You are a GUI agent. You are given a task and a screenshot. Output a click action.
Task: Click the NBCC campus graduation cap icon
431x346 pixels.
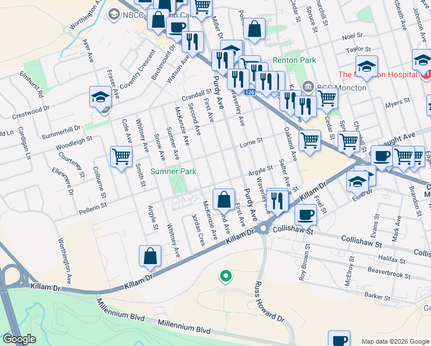coord(114,14)
